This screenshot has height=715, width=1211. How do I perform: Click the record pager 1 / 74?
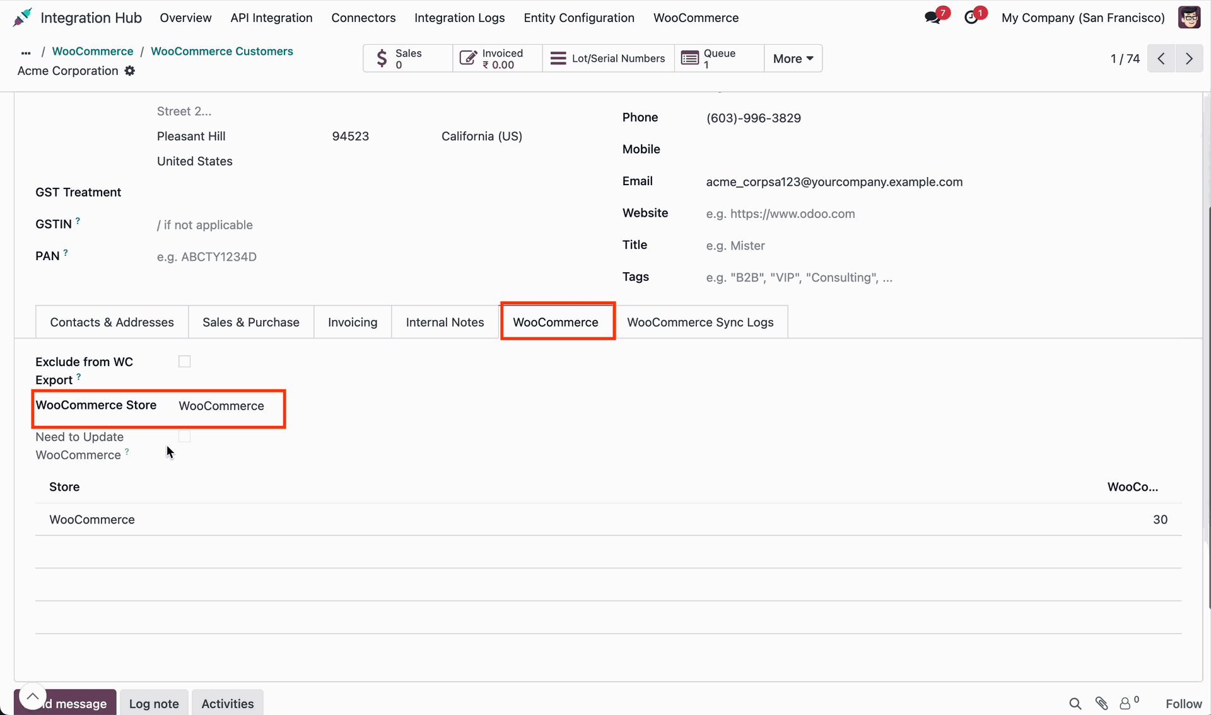click(x=1125, y=59)
